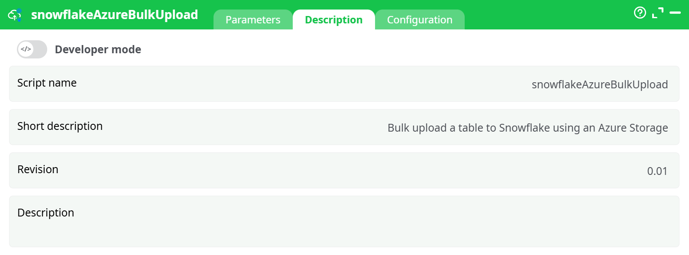Click the Developer mode label text
Screen dimensions: 689x255
coord(98,49)
